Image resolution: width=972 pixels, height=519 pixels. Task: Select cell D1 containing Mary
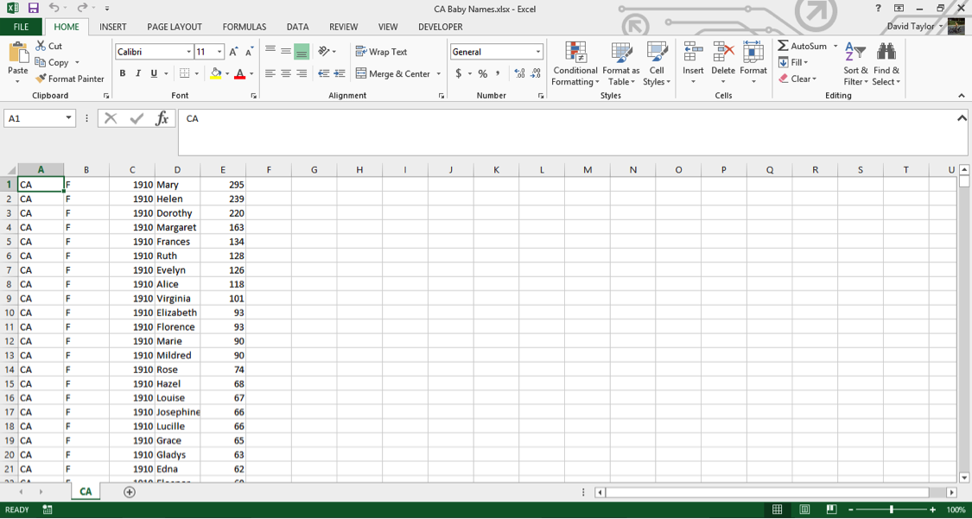click(x=177, y=185)
